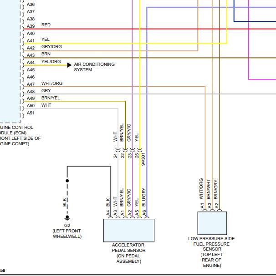Select the Accelerator Pedal Sensor component box

click(x=129, y=231)
